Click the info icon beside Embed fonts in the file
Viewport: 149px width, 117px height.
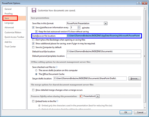coord(57,101)
